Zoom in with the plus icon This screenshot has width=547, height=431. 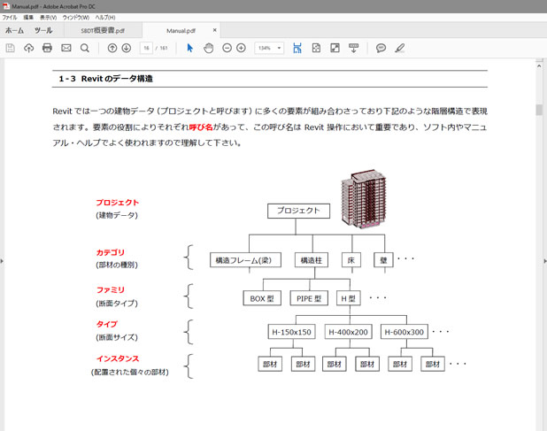tap(241, 48)
